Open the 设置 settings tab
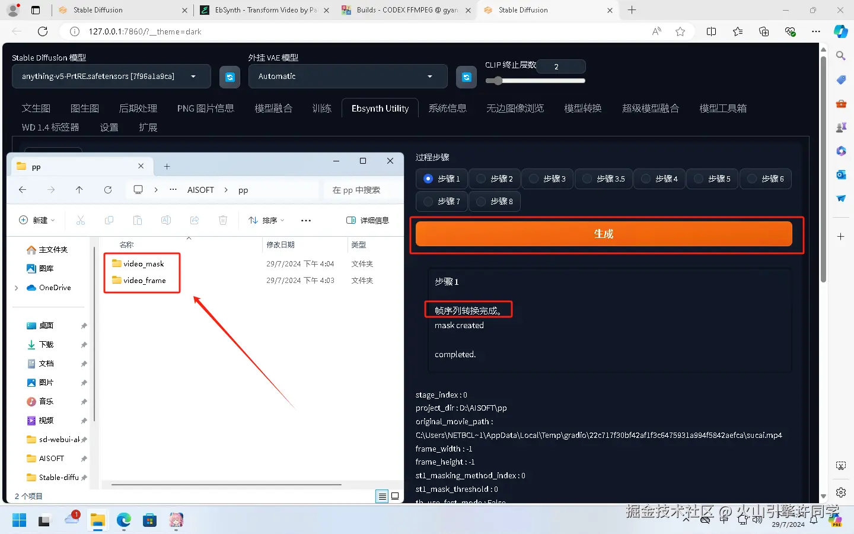This screenshot has width=854, height=534. click(x=109, y=128)
